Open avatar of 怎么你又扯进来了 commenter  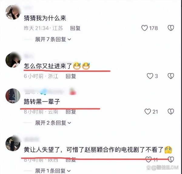point(13,60)
